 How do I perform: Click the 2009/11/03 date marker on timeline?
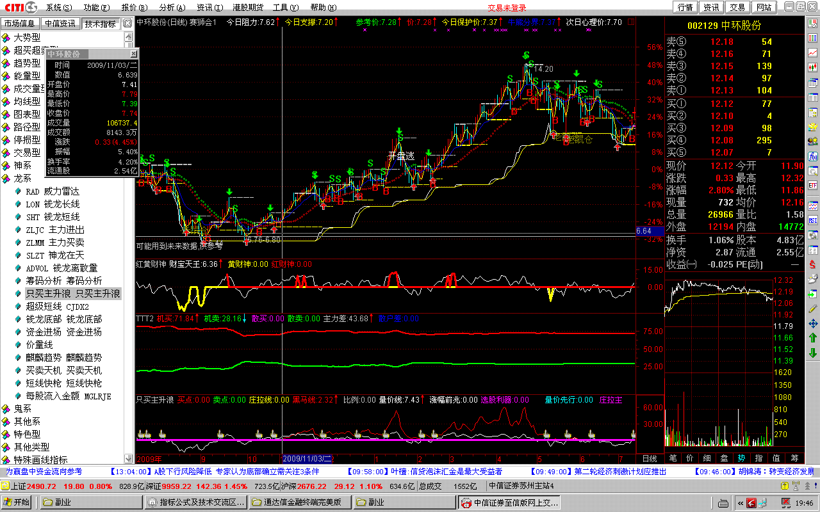(307, 458)
